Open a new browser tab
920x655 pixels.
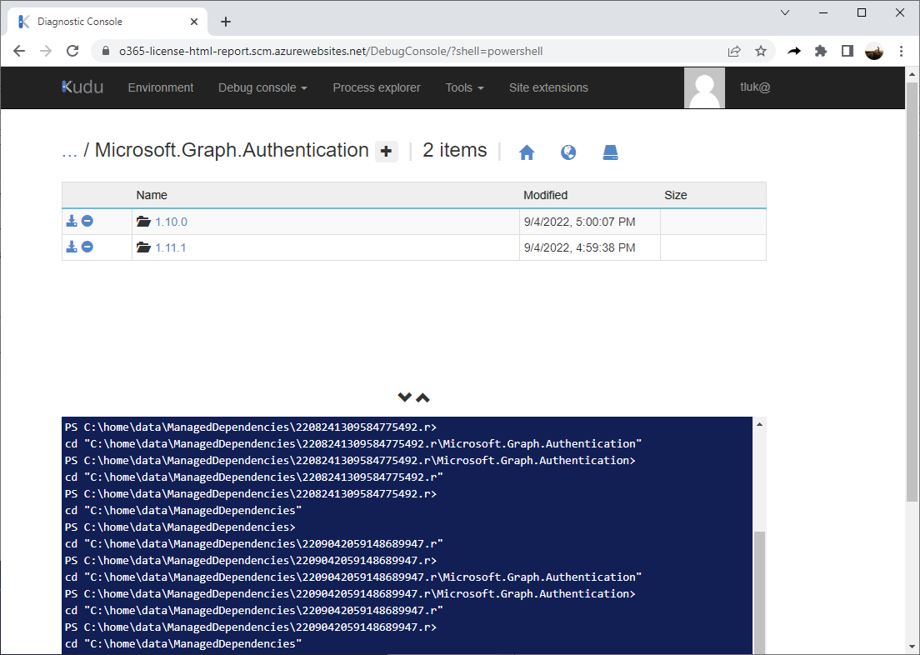coord(226,22)
